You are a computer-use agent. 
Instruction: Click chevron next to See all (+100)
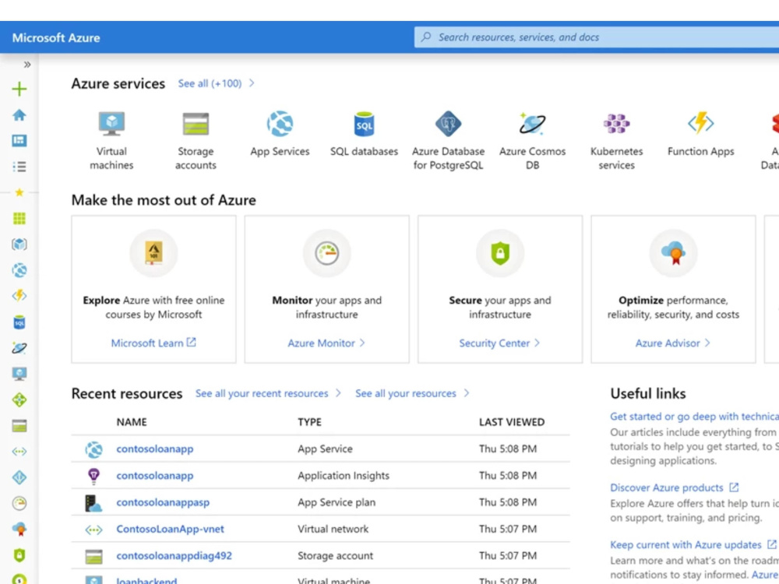[252, 83]
